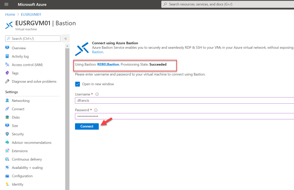Screen dimensions: 294x190
Task: Click the Activity log icon
Action: (x=7, y=56)
